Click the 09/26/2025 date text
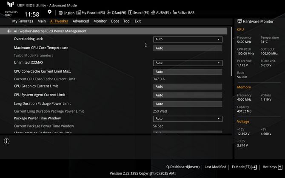 pos(11,12)
